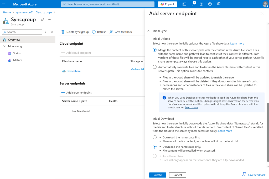Open Learn more for Initial Download
Screen dimensions: 269x179
225,131
